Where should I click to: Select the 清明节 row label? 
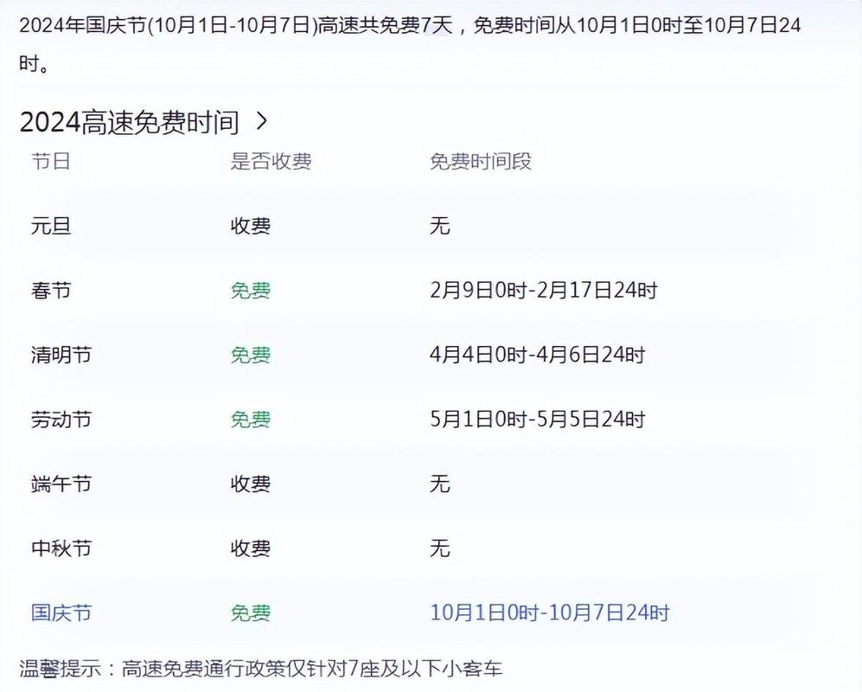[61, 355]
